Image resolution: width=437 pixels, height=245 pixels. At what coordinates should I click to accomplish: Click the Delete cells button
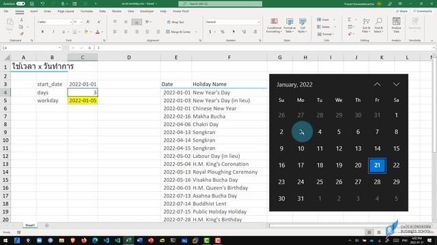(324, 27)
